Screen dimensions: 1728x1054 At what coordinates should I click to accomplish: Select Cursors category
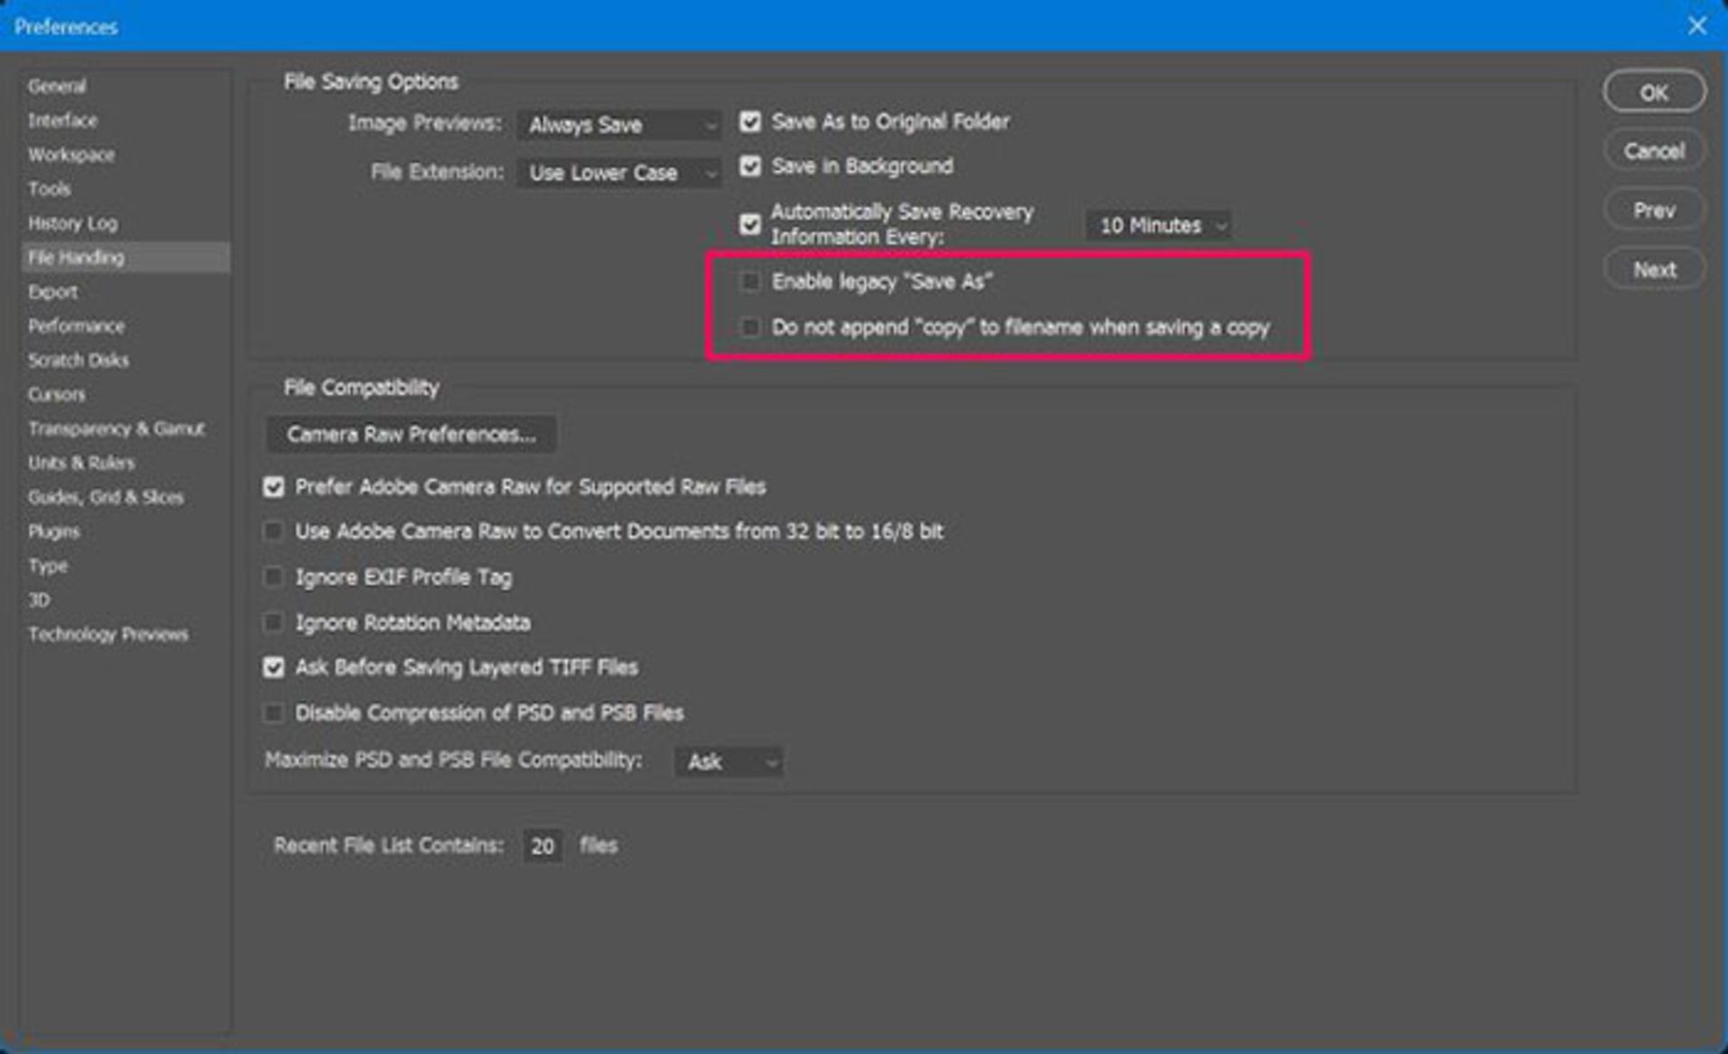(56, 394)
